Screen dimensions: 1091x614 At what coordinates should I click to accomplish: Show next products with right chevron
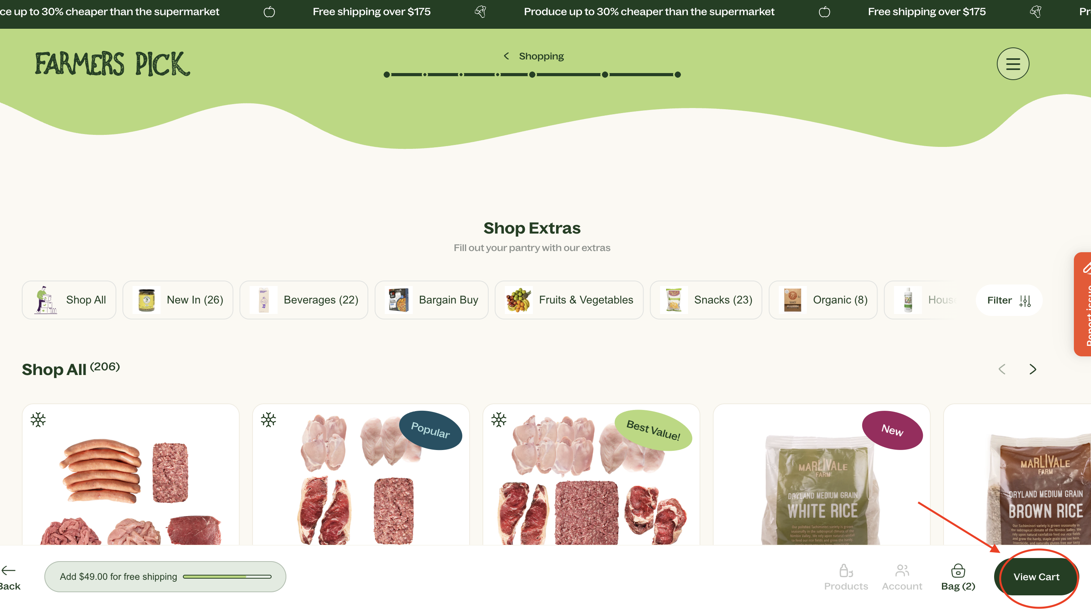(x=1033, y=369)
